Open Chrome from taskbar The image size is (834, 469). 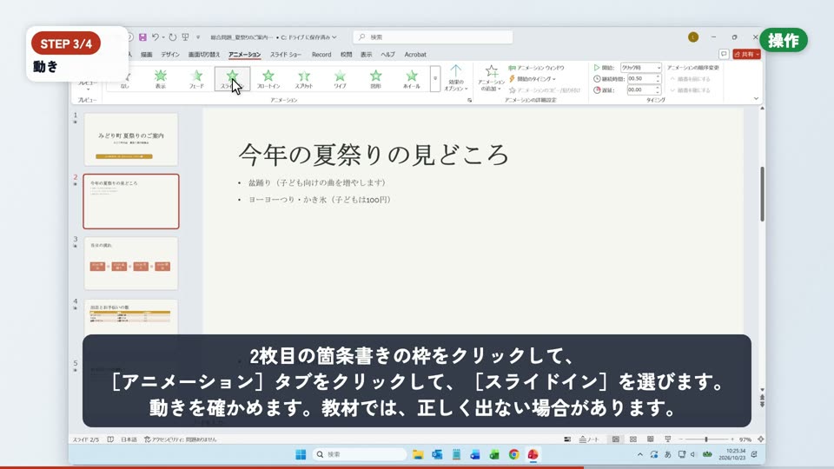click(x=513, y=454)
